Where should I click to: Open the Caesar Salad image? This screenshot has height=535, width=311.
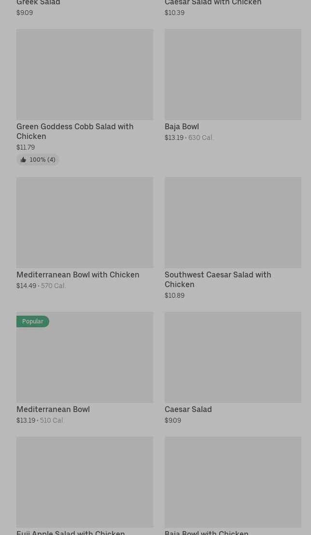coord(233,357)
